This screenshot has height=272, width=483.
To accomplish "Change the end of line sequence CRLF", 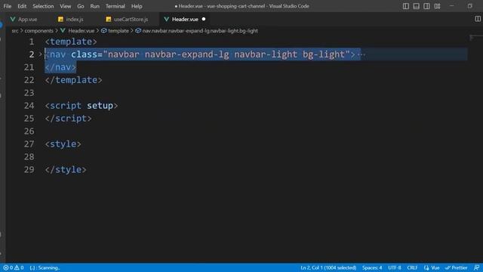I will tap(412, 267).
